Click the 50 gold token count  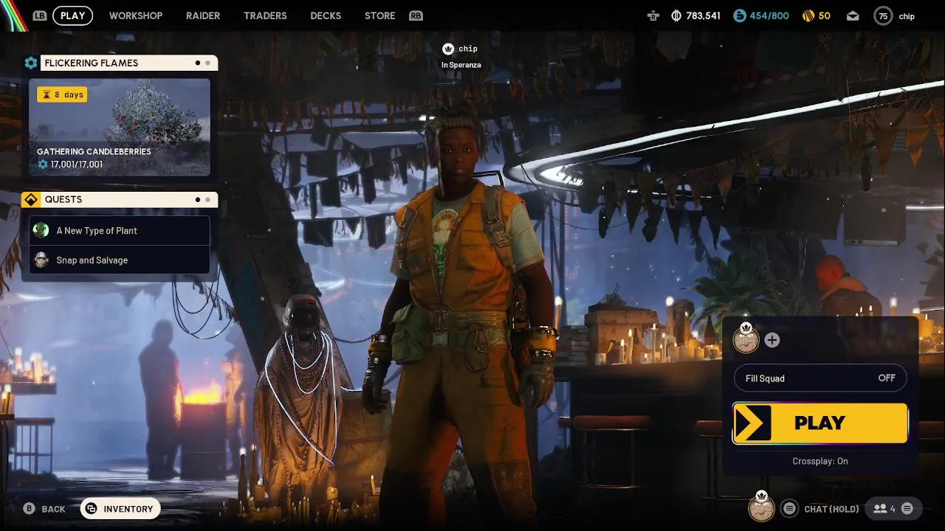825,15
